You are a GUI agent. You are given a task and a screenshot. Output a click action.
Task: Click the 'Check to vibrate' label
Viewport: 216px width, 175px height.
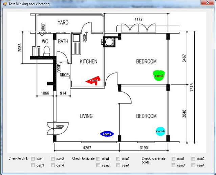click(x=83, y=158)
